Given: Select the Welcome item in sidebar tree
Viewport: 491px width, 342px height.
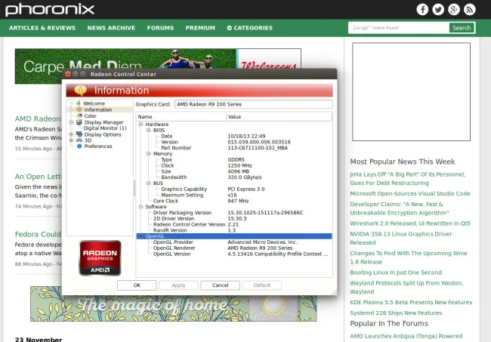Looking at the screenshot, I should point(94,103).
